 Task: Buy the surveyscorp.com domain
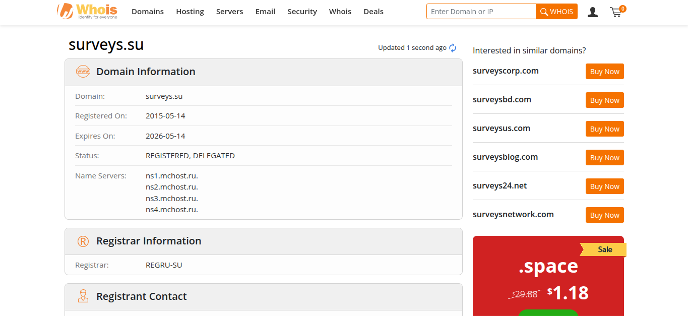[x=604, y=71]
